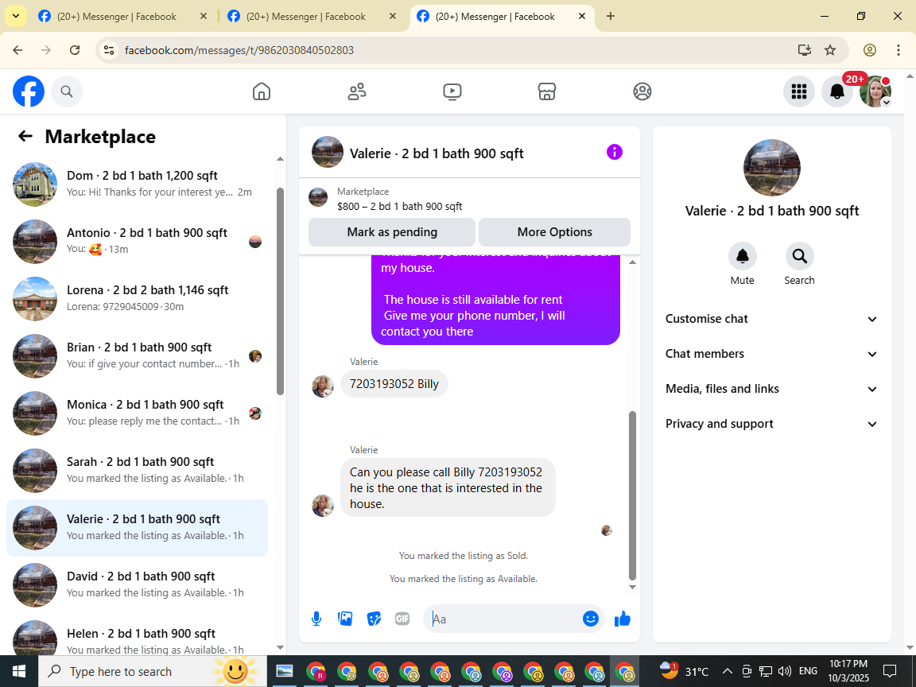The image size is (916, 687).
Task: Send a like with the thumbs-up icon
Action: (x=623, y=619)
